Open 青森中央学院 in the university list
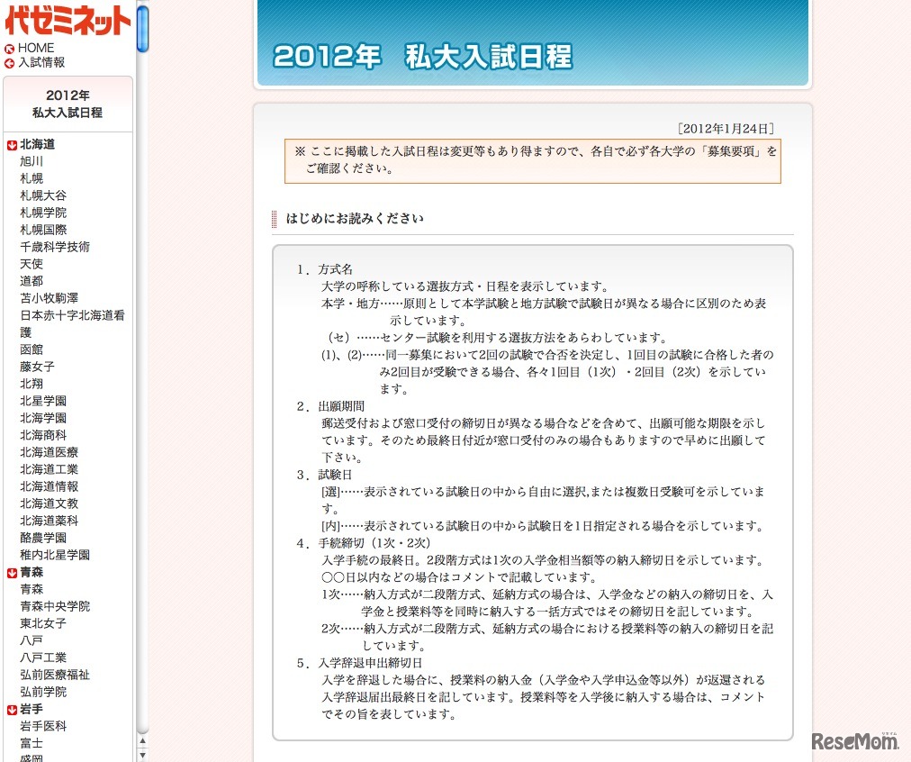This screenshot has width=911, height=762. click(x=55, y=606)
